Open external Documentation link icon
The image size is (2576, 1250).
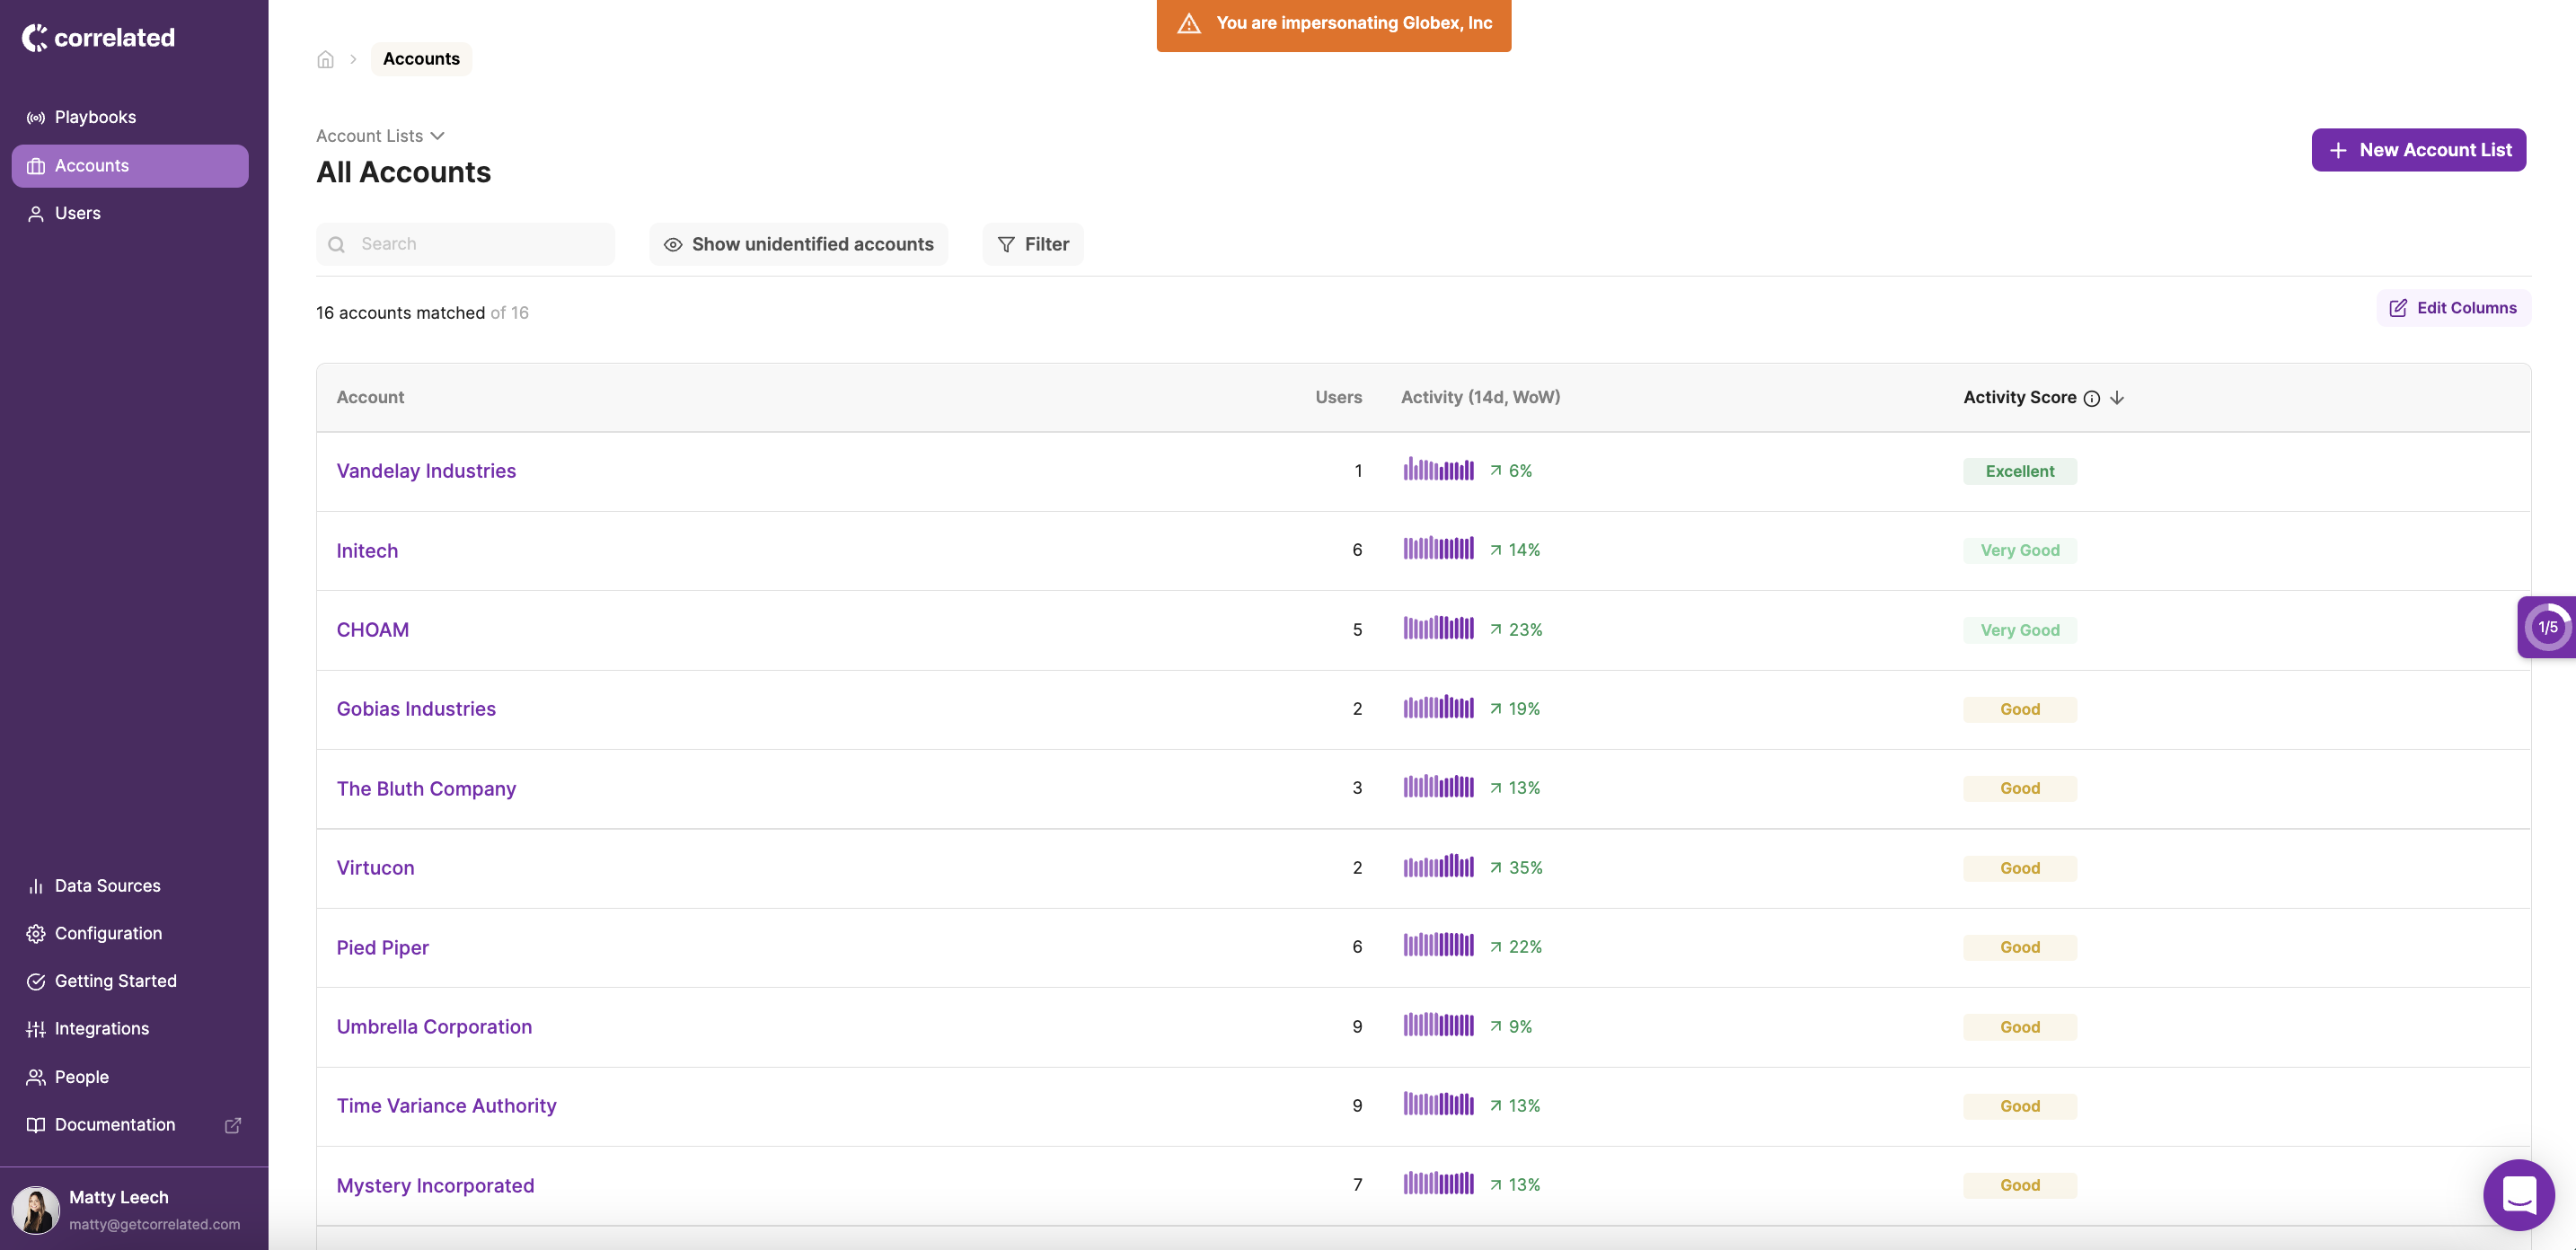pyautogui.click(x=232, y=1125)
